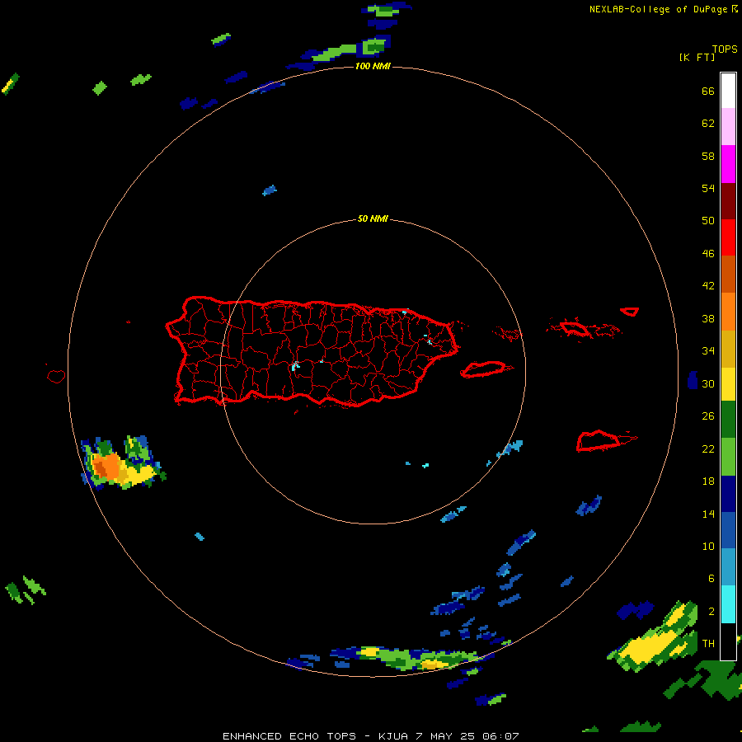
Task: Click the gold mustard legend swatch
Action: click(728, 349)
